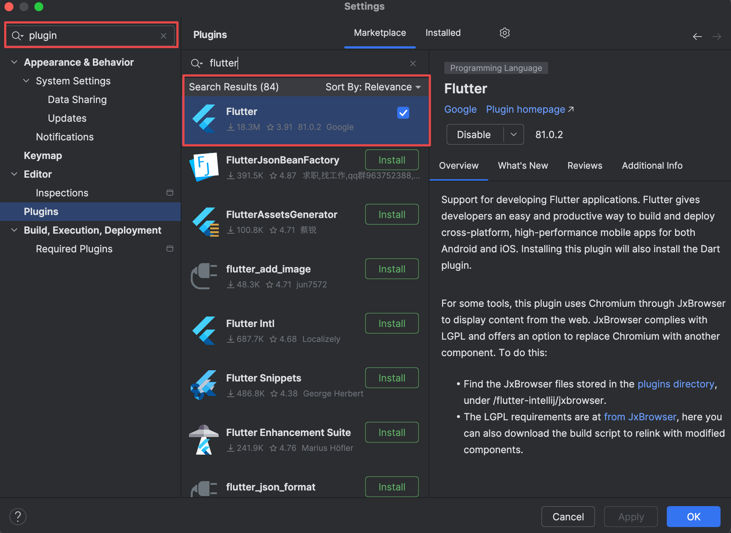The height and width of the screenshot is (533, 731).
Task: Install FlutterJsonBeanFactory plugin
Action: pos(392,160)
